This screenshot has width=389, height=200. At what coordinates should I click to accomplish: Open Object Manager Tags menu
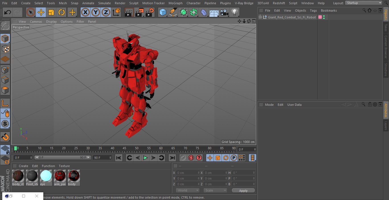point(313,10)
